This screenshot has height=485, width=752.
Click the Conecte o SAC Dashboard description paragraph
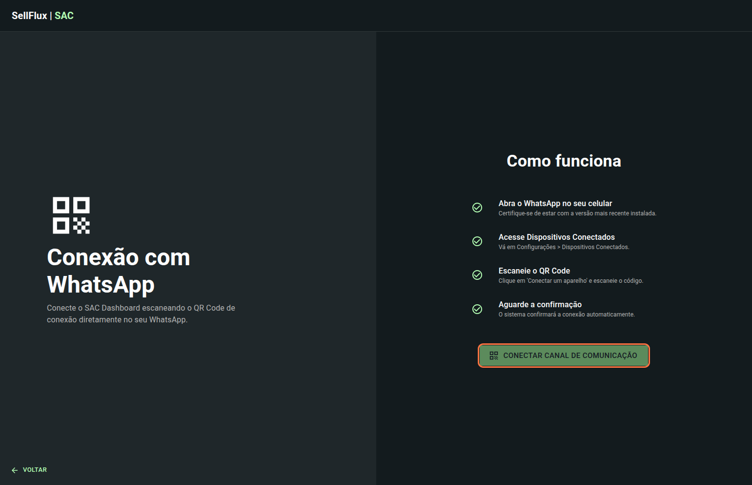click(x=141, y=314)
